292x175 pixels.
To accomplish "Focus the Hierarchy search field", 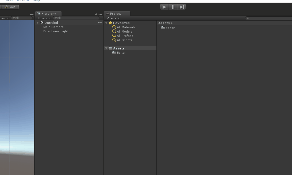I will pos(76,18).
